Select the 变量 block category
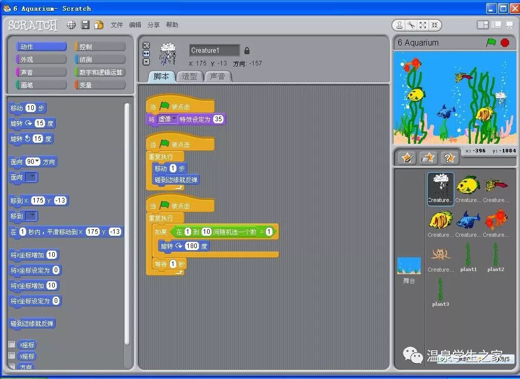The width and height of the screenshot is (520, 379). click(x=100, y=85)
